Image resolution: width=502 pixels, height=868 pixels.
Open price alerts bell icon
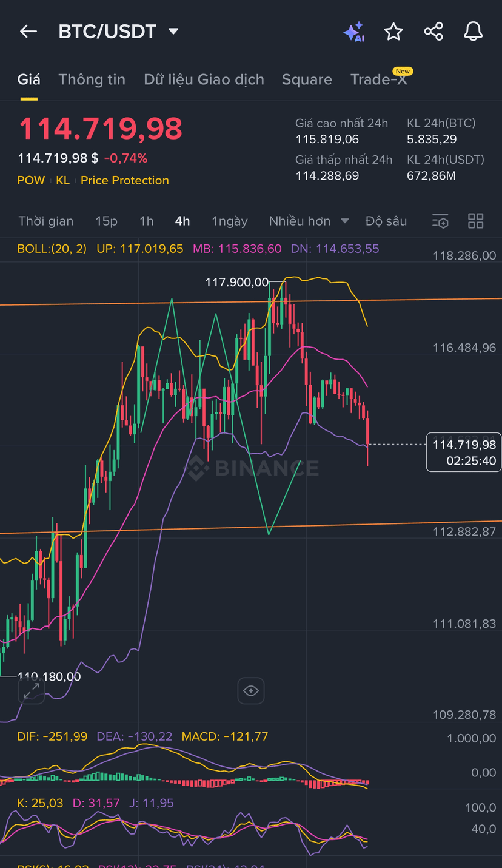[x=474, y=32]
